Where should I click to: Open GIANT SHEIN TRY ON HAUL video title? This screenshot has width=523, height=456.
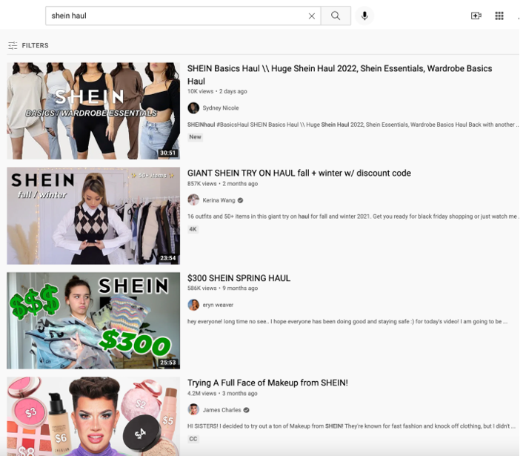pos(299,173)
